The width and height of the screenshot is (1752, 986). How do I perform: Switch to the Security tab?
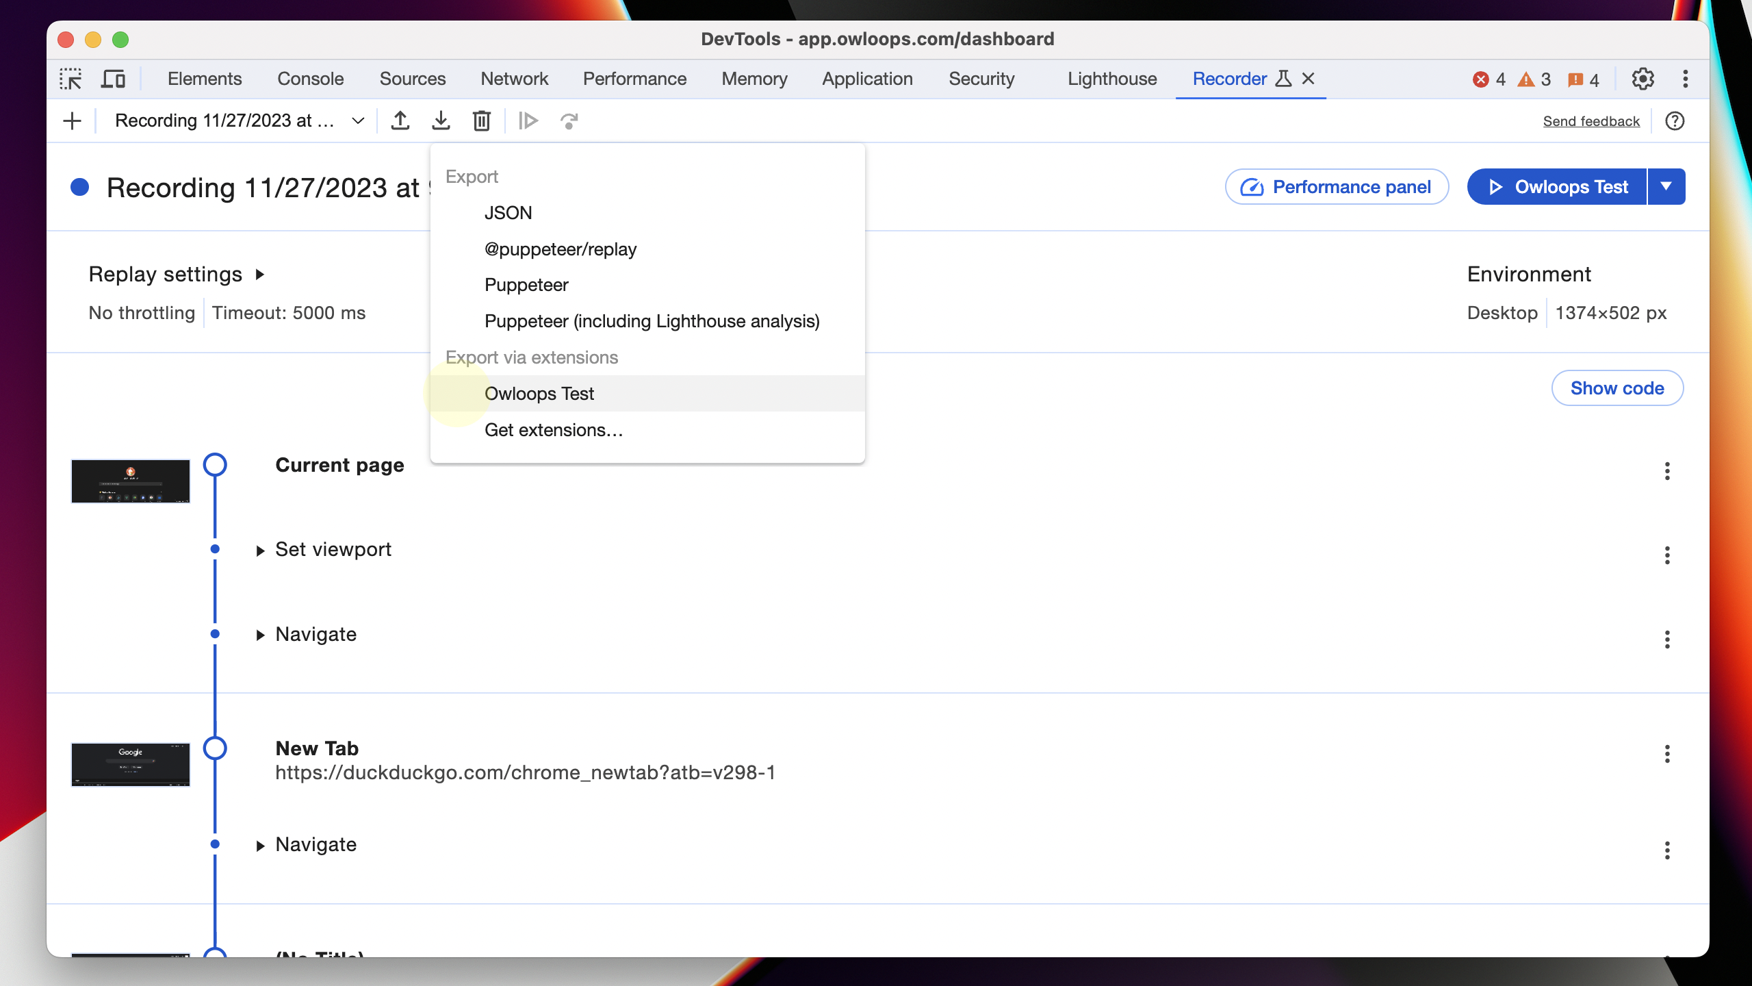(x=981, y=79)
